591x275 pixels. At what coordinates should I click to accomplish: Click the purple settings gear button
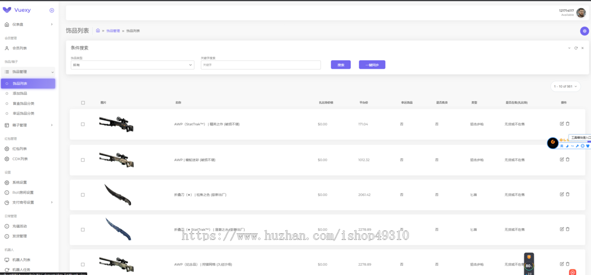[x=584, y=31]
